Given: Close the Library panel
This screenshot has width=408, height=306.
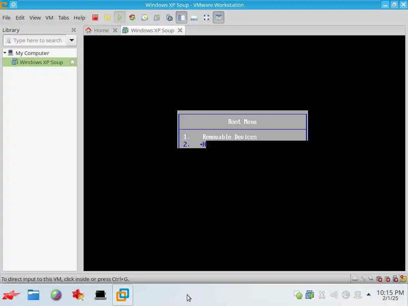Looking at the screenshot, I should coord(74,30).
